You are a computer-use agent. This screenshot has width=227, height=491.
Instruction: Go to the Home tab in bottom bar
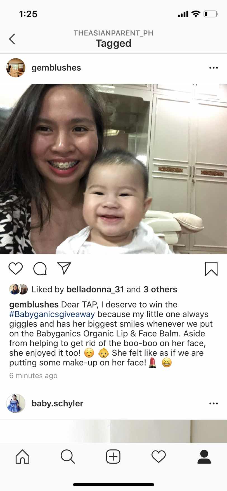click(22, 457)
